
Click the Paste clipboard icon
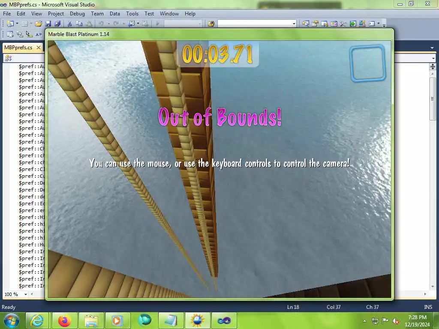[x=89, y=24]
